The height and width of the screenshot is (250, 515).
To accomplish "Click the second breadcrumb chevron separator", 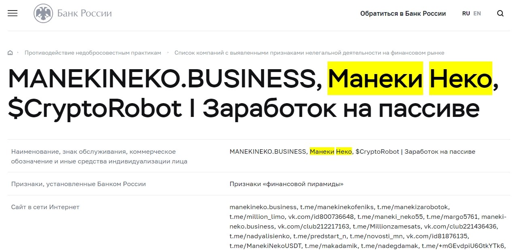I will point(168,53).
